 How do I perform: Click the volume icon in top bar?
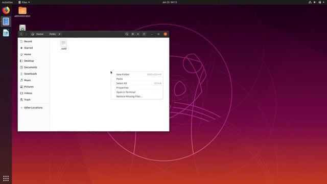[x=315, y=2]
